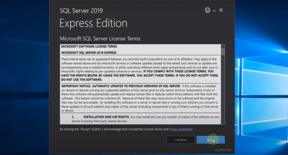The height and width of the screenshot is (155, 288).
Task: Close the SQL Server installer window
Action: pos(221,10)
